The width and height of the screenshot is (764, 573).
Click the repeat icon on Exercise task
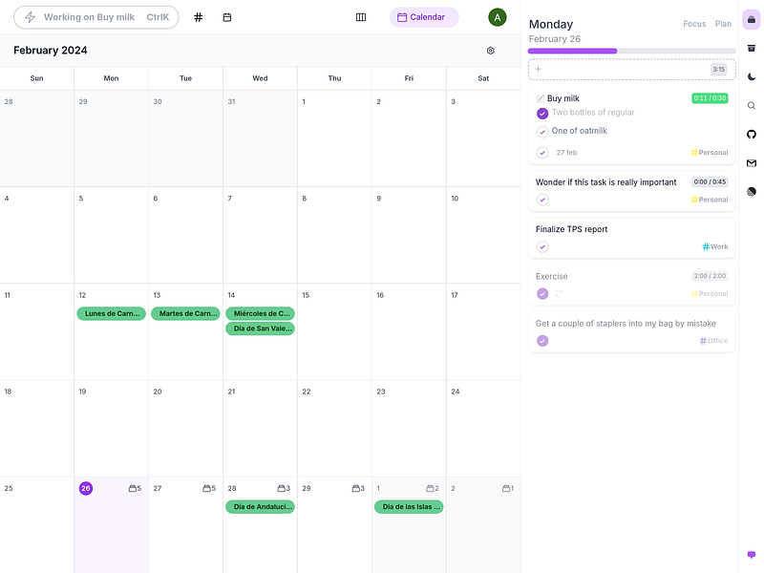[559, 294]
